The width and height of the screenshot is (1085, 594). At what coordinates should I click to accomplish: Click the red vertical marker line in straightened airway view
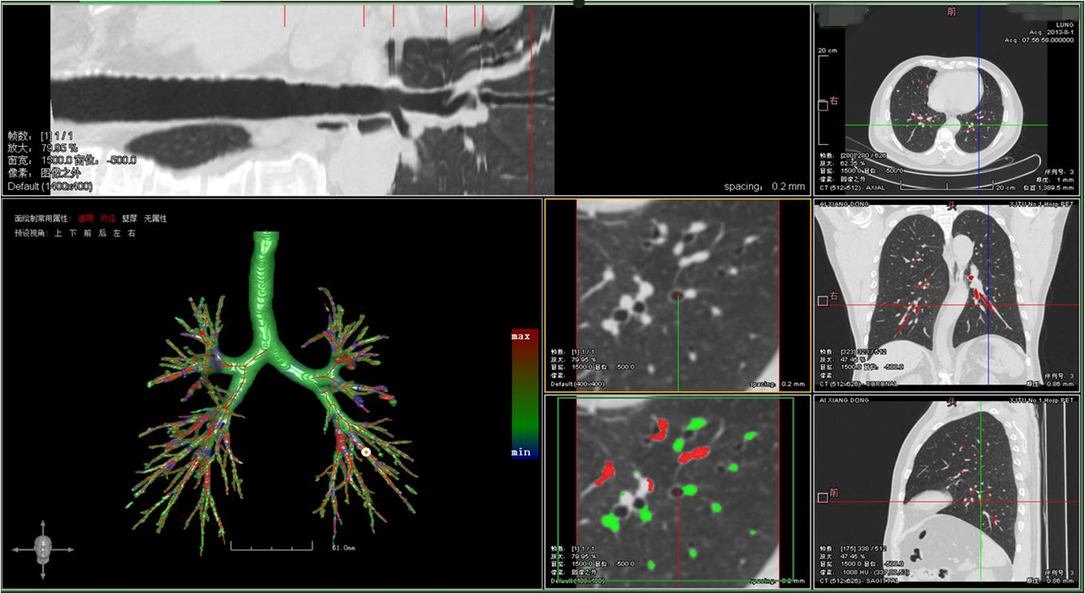pos(531,100)
